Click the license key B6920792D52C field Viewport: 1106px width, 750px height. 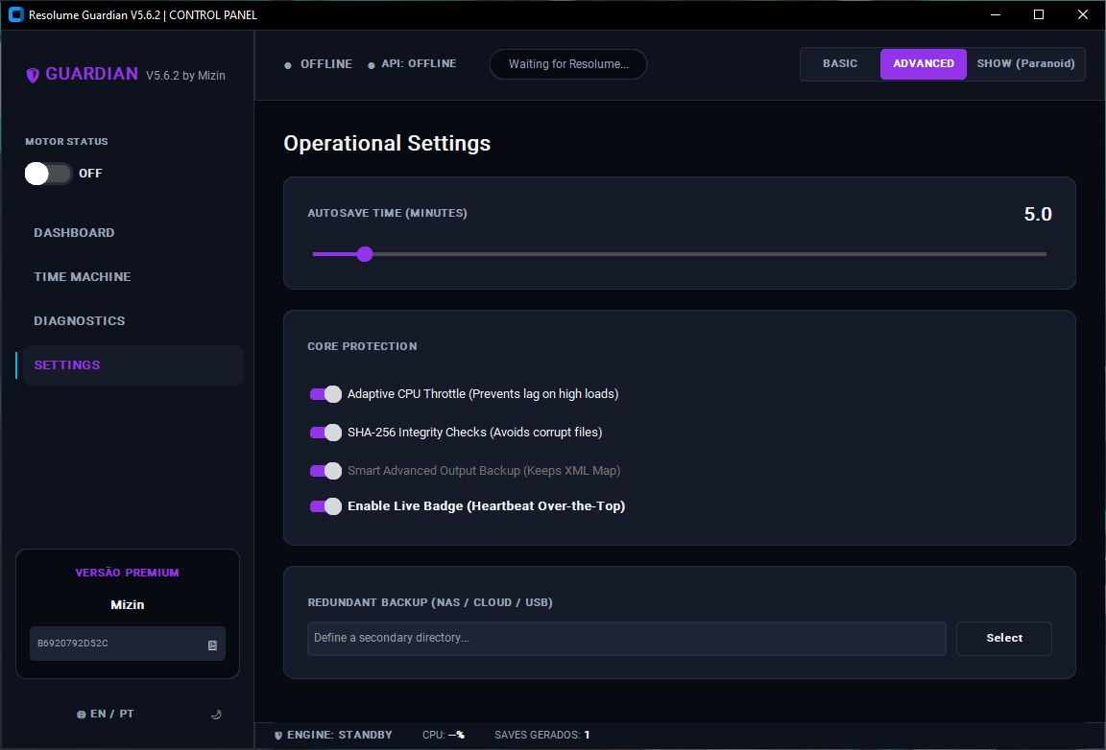(x=128, y=644)
